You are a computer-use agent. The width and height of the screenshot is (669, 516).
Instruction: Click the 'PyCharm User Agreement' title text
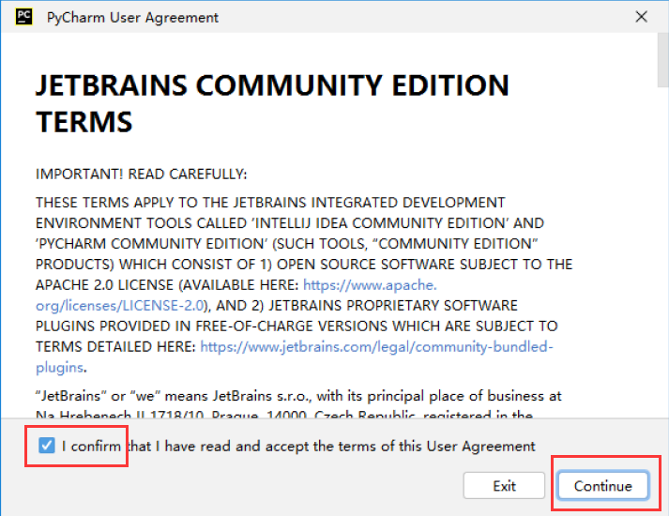[x=132, y=17]
